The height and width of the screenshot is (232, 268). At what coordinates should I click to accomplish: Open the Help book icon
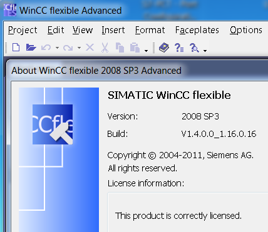pyautogui.click(x=164, y=48)
